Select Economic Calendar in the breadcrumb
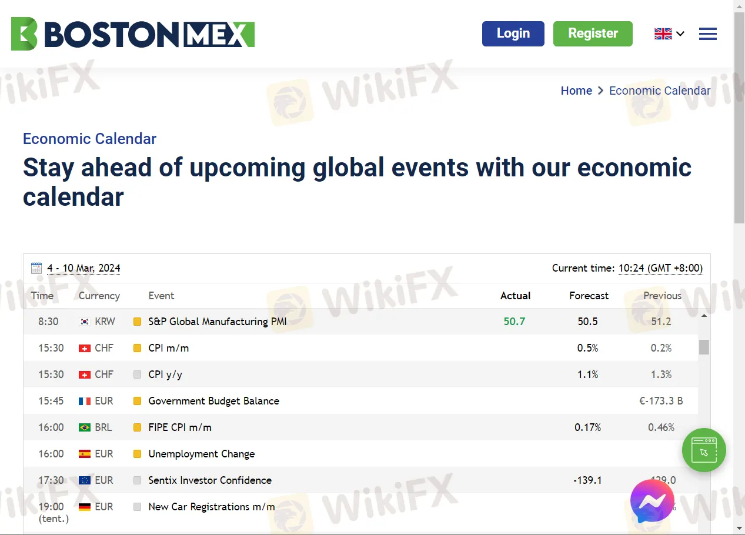 pyautogui.click(x=659, y=91)
